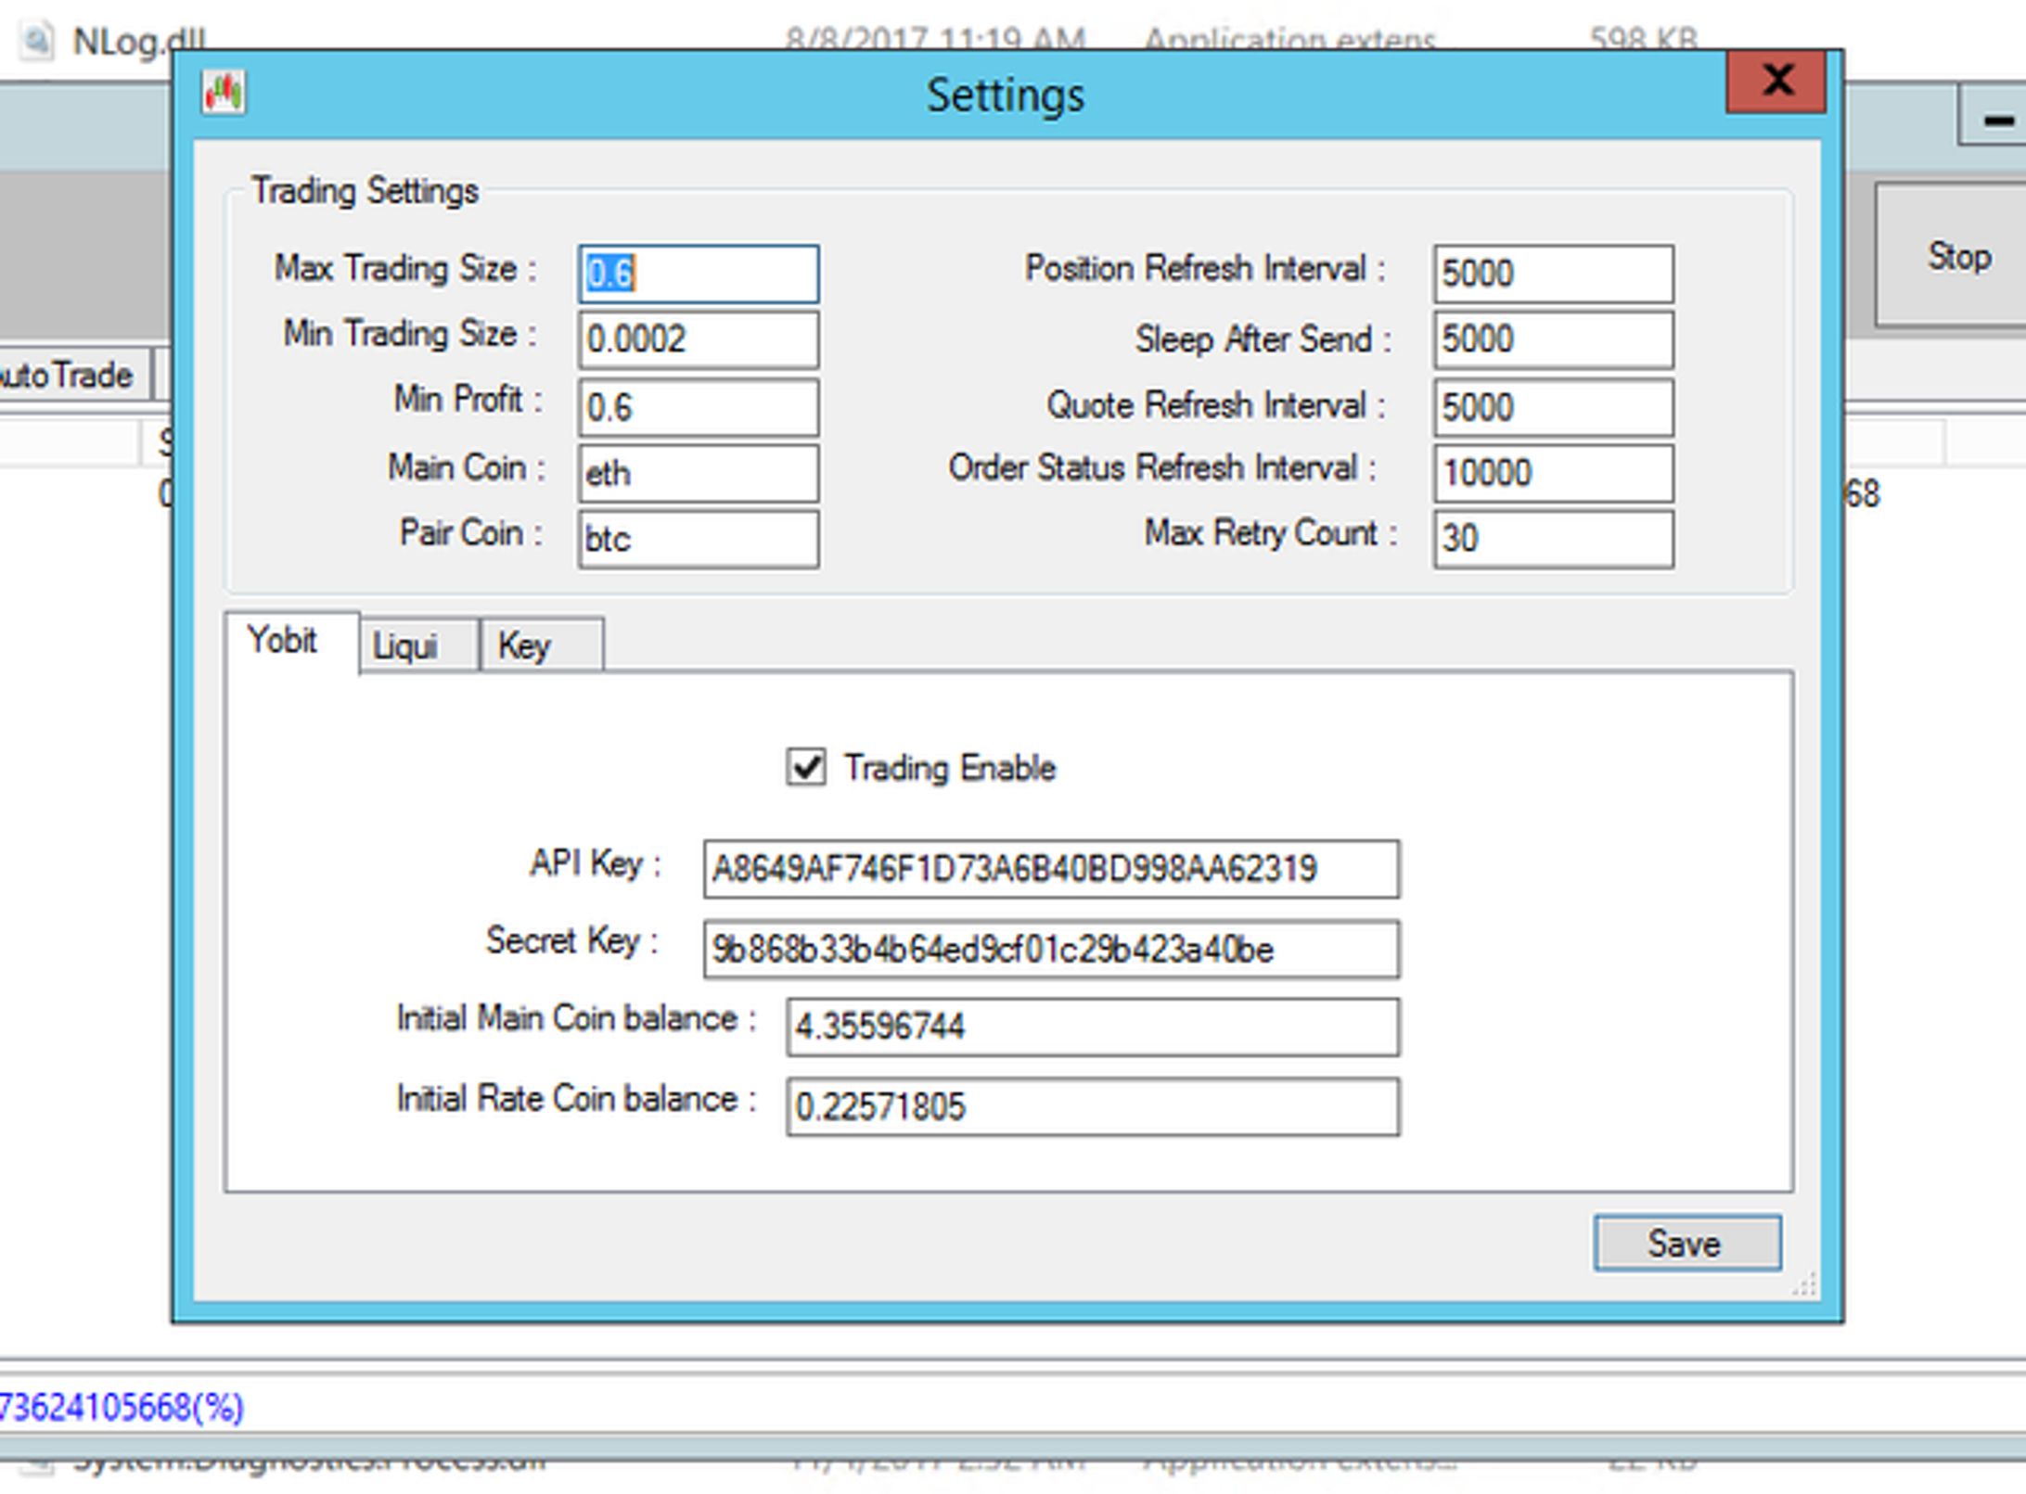Click the Min Profit text box
This screenshot has height=1494, width=2026.
[x=699, y=407]
